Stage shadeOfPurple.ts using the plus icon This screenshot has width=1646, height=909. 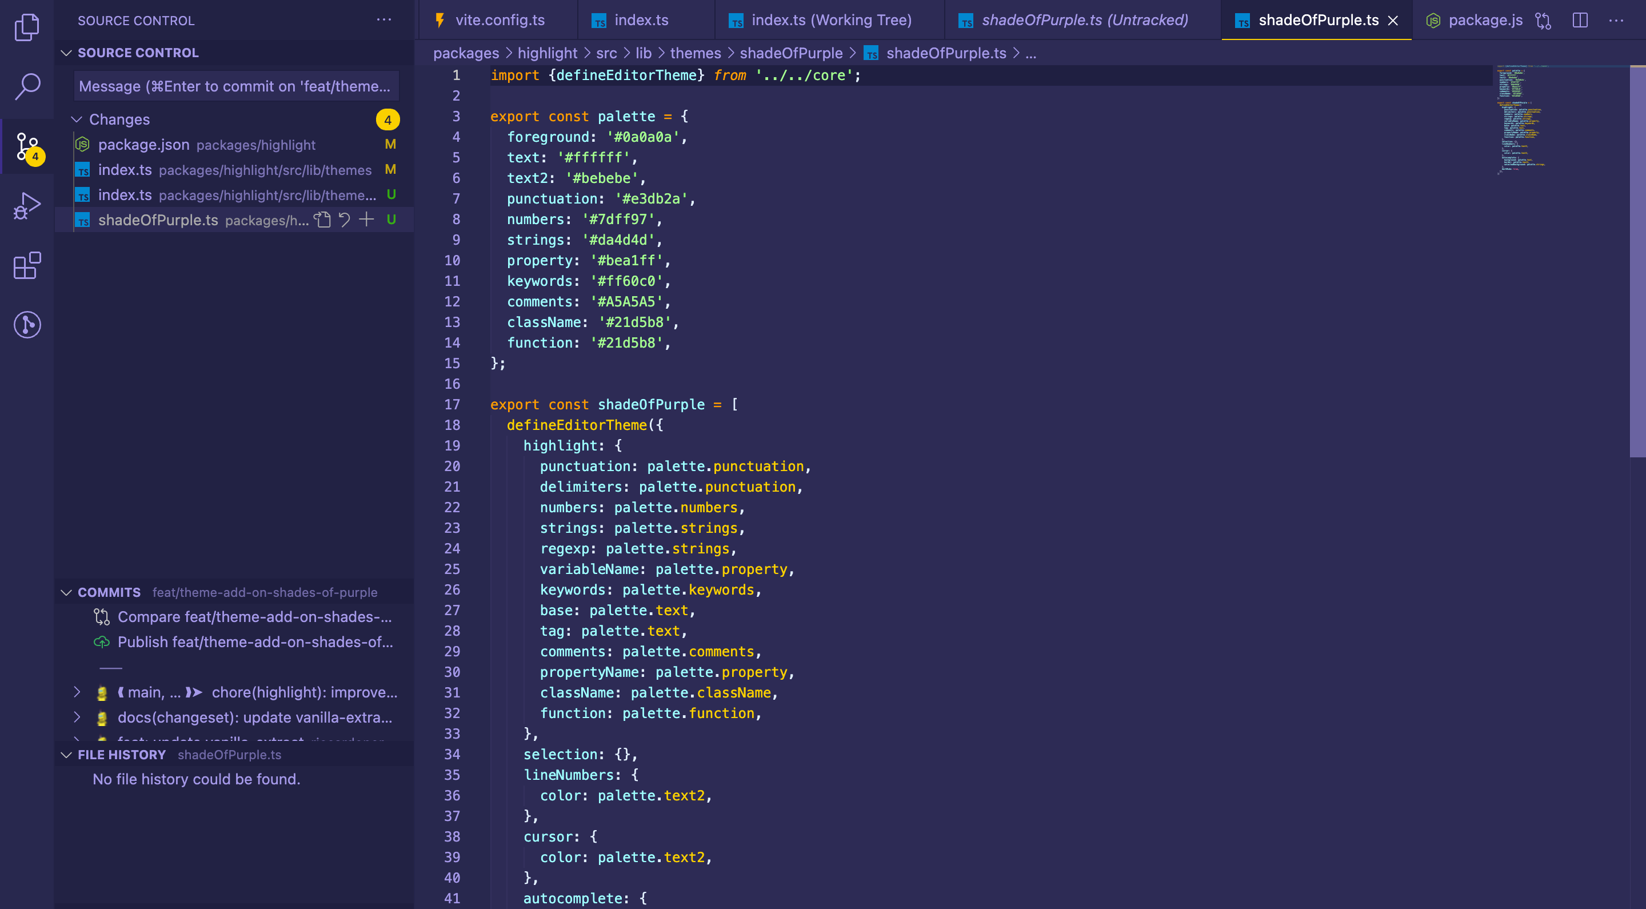[x=366, y=220]
